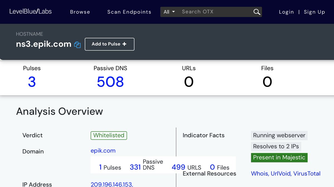This screenshot has height=187, width=334.
Task: Open the All search filter dropdown
Action: (x=169, y=12)
